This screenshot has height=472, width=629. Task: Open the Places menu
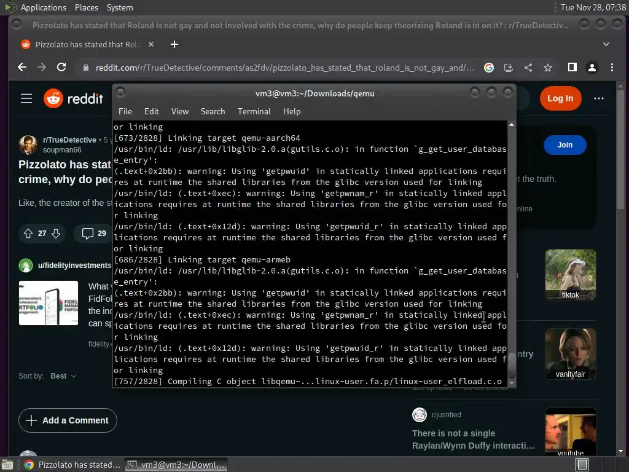86,7
